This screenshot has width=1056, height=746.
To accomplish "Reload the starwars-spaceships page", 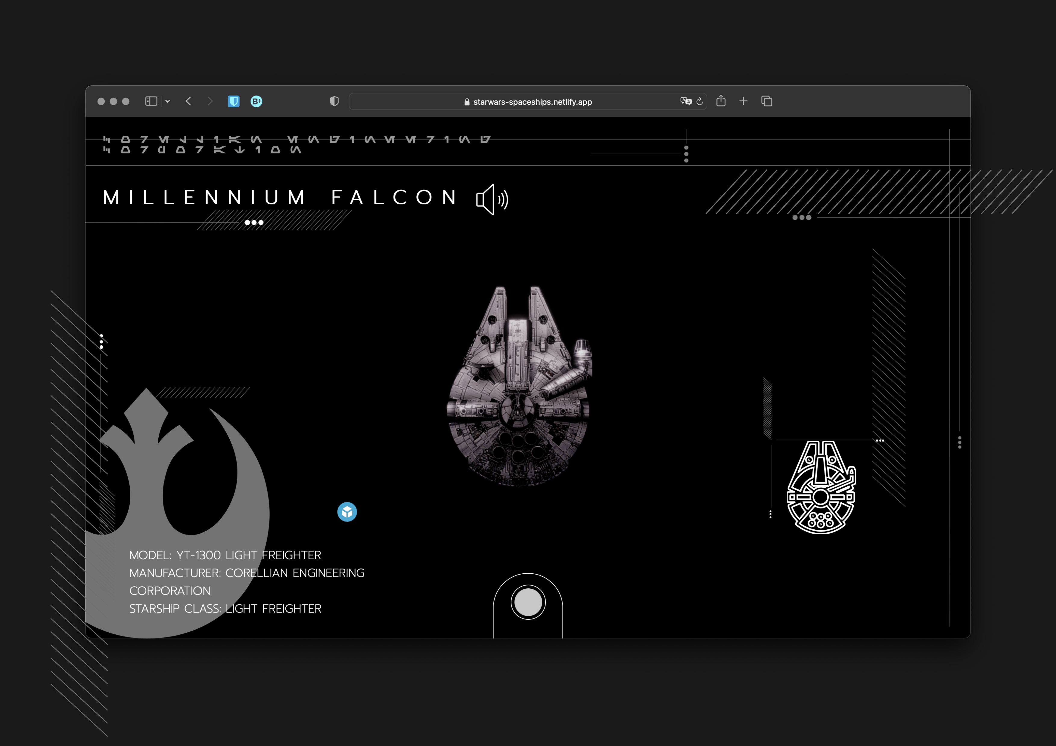I will pyautogui.click(x=700, y=102).
